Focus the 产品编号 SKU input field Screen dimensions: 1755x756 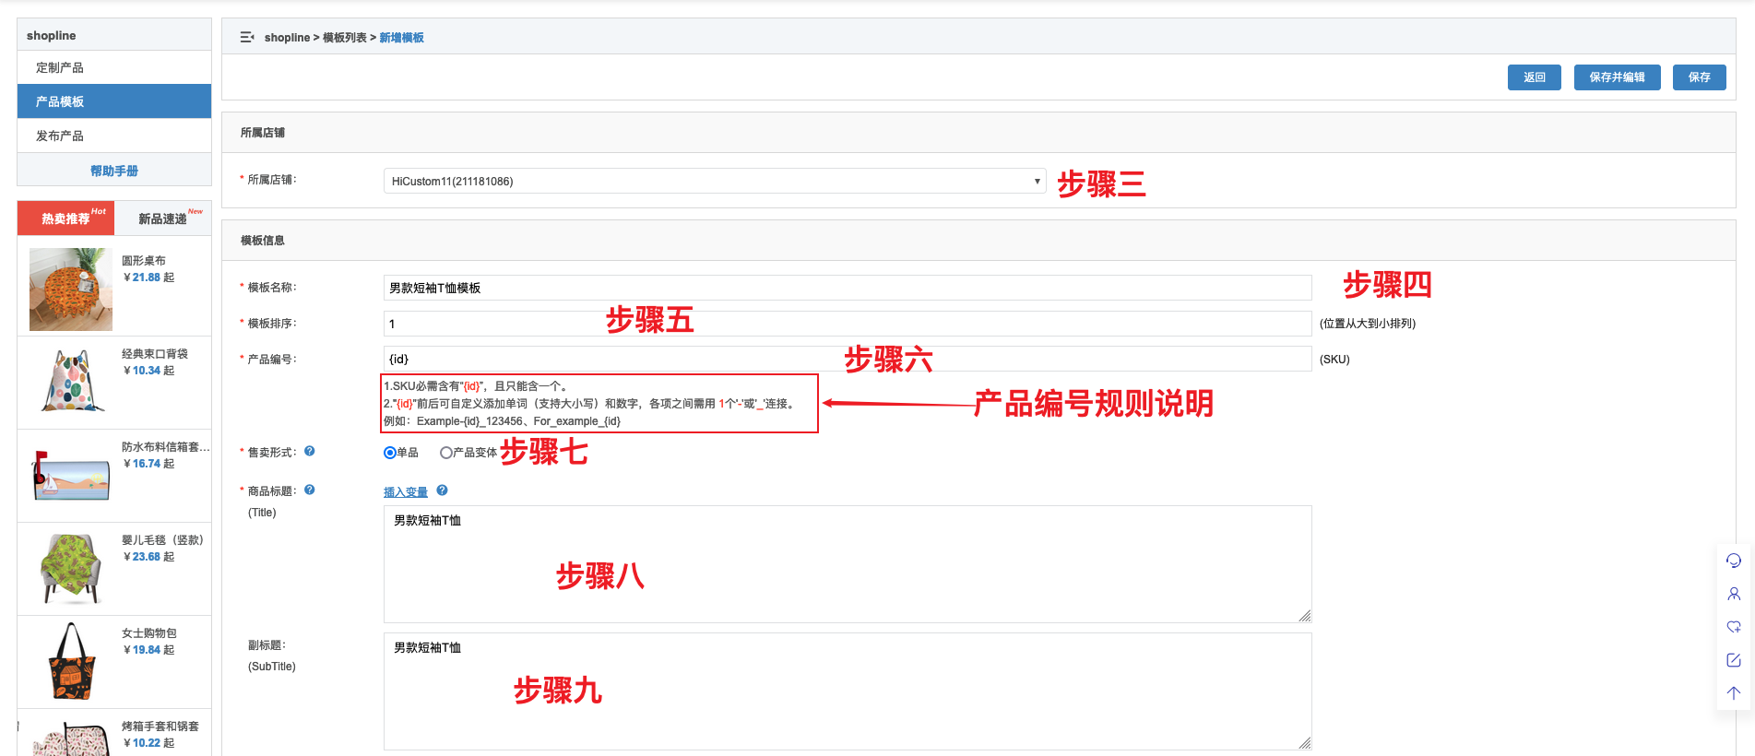(x=848, y=359)
